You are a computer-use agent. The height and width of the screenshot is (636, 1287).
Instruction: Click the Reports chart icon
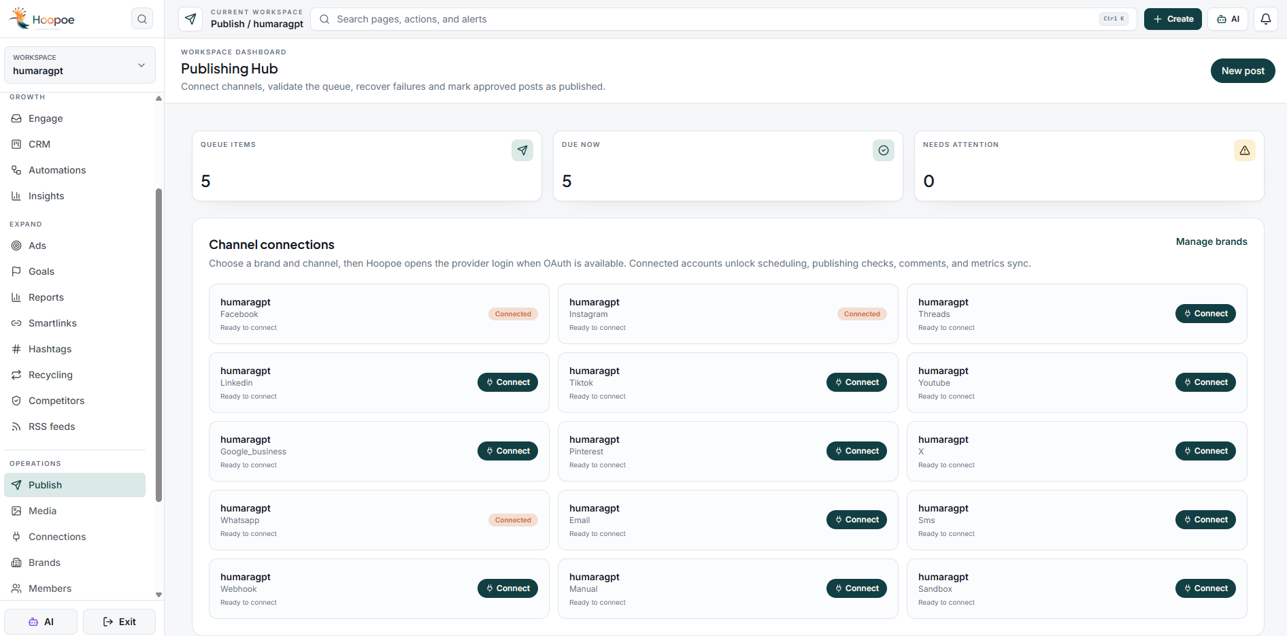16,297
